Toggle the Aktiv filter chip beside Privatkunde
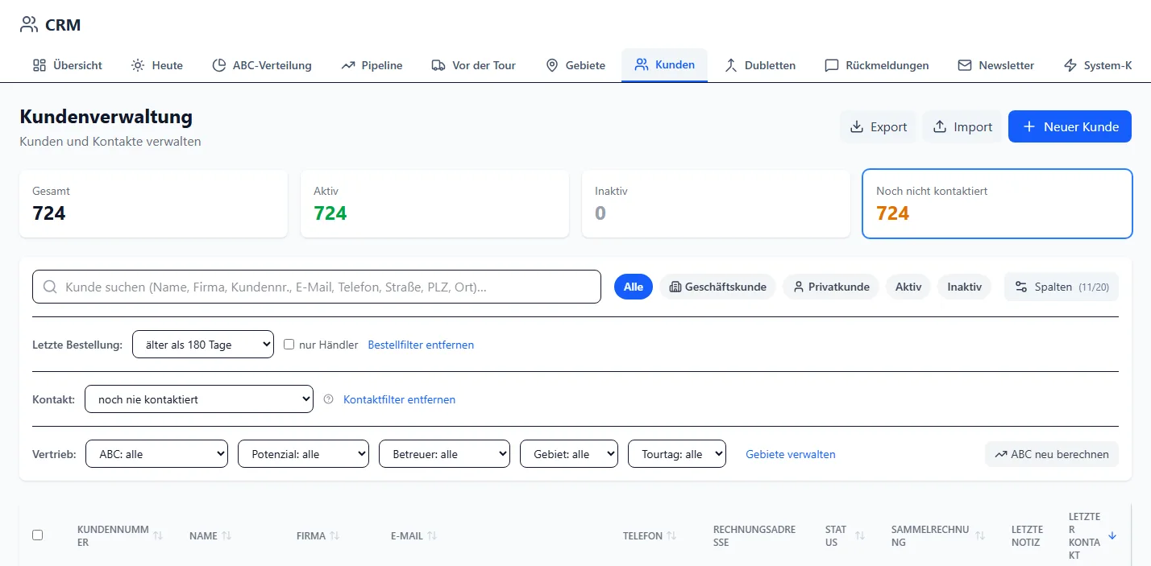Image resolution: width=1151 pixels, height=566 pixels. pyautogui.click(x=908, y=287)
